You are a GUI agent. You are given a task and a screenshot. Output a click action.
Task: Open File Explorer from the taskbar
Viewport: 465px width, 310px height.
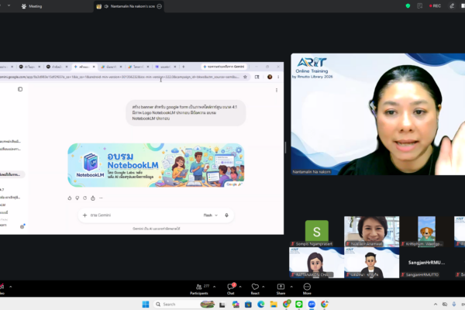pos(274,304)
